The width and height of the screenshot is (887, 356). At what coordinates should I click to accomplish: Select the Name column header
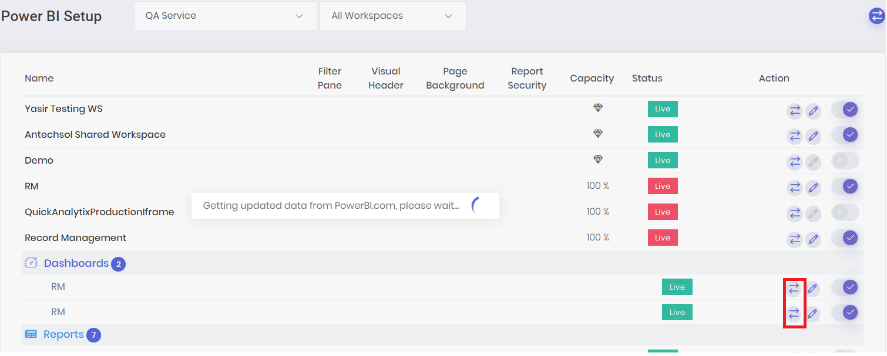coord(39,77)
